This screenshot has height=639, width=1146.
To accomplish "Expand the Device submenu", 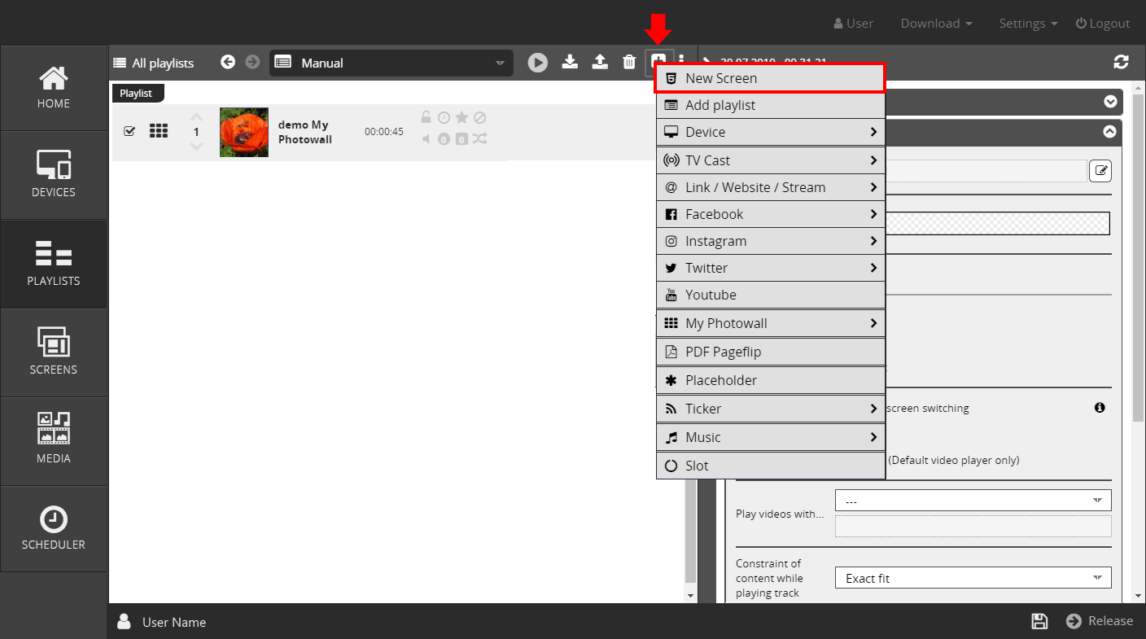I will pos(770,132).
